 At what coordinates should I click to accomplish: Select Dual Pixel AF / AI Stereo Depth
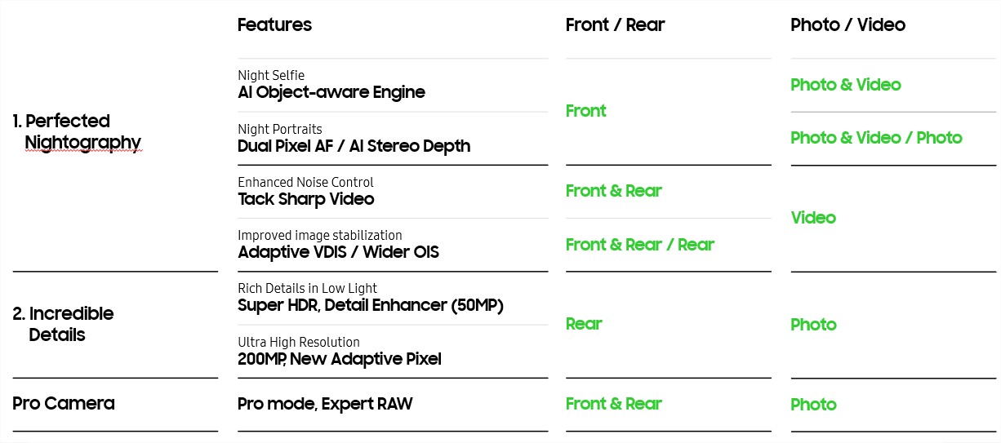coord(354,146)
